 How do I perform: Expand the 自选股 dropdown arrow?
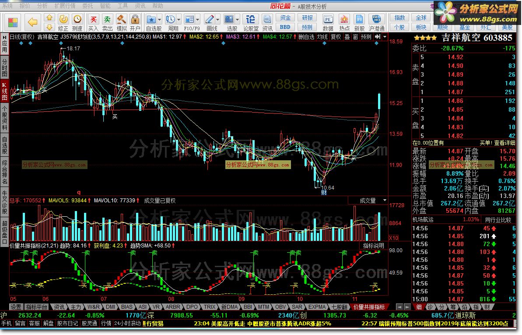click(x=159, y=19)
